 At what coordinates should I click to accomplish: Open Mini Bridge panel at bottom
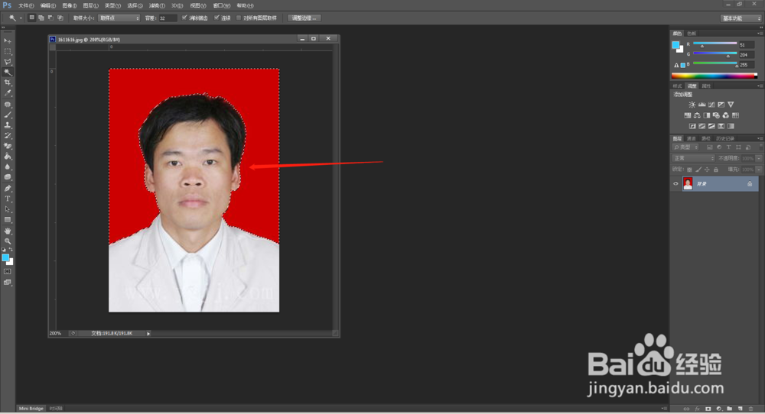pyautogui.click(x=31, y=409)
